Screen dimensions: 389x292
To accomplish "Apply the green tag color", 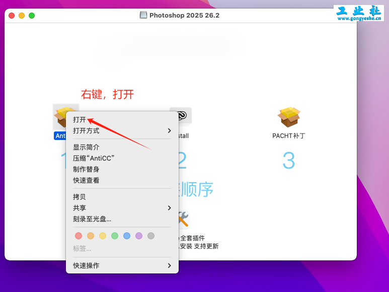I will point(115,236).
